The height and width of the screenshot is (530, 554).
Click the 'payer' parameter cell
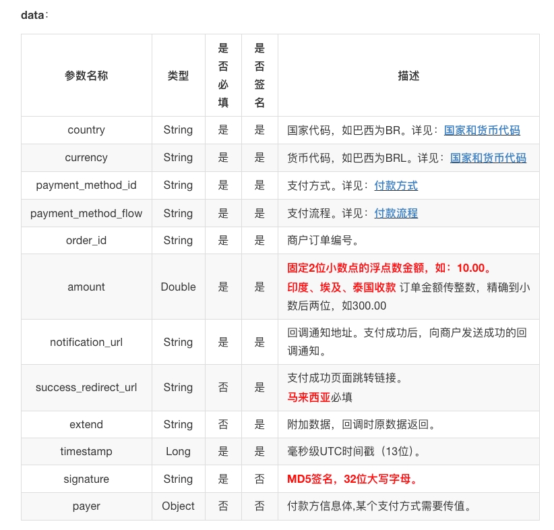point(86,506)
